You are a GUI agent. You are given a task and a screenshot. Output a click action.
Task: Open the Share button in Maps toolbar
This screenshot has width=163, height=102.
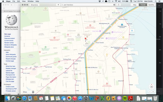118,5
